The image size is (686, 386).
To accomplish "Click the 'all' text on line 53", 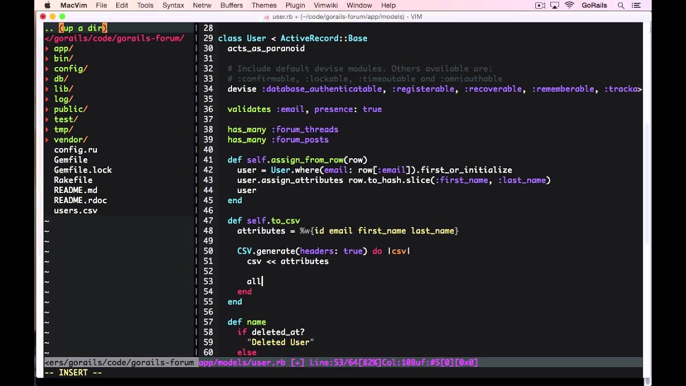I will point(254,281).
